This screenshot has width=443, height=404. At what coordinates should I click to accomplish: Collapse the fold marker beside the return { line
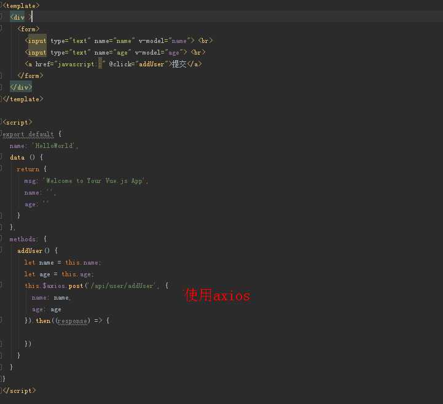point(1,169)
